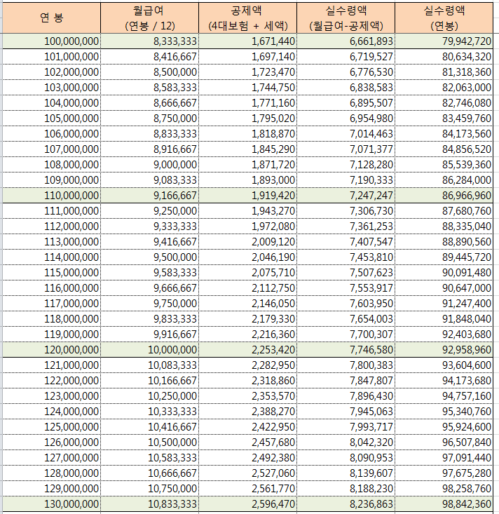Select annual net 83,459,760
This screenshot has height=514, width=499.
coord(444,119)
